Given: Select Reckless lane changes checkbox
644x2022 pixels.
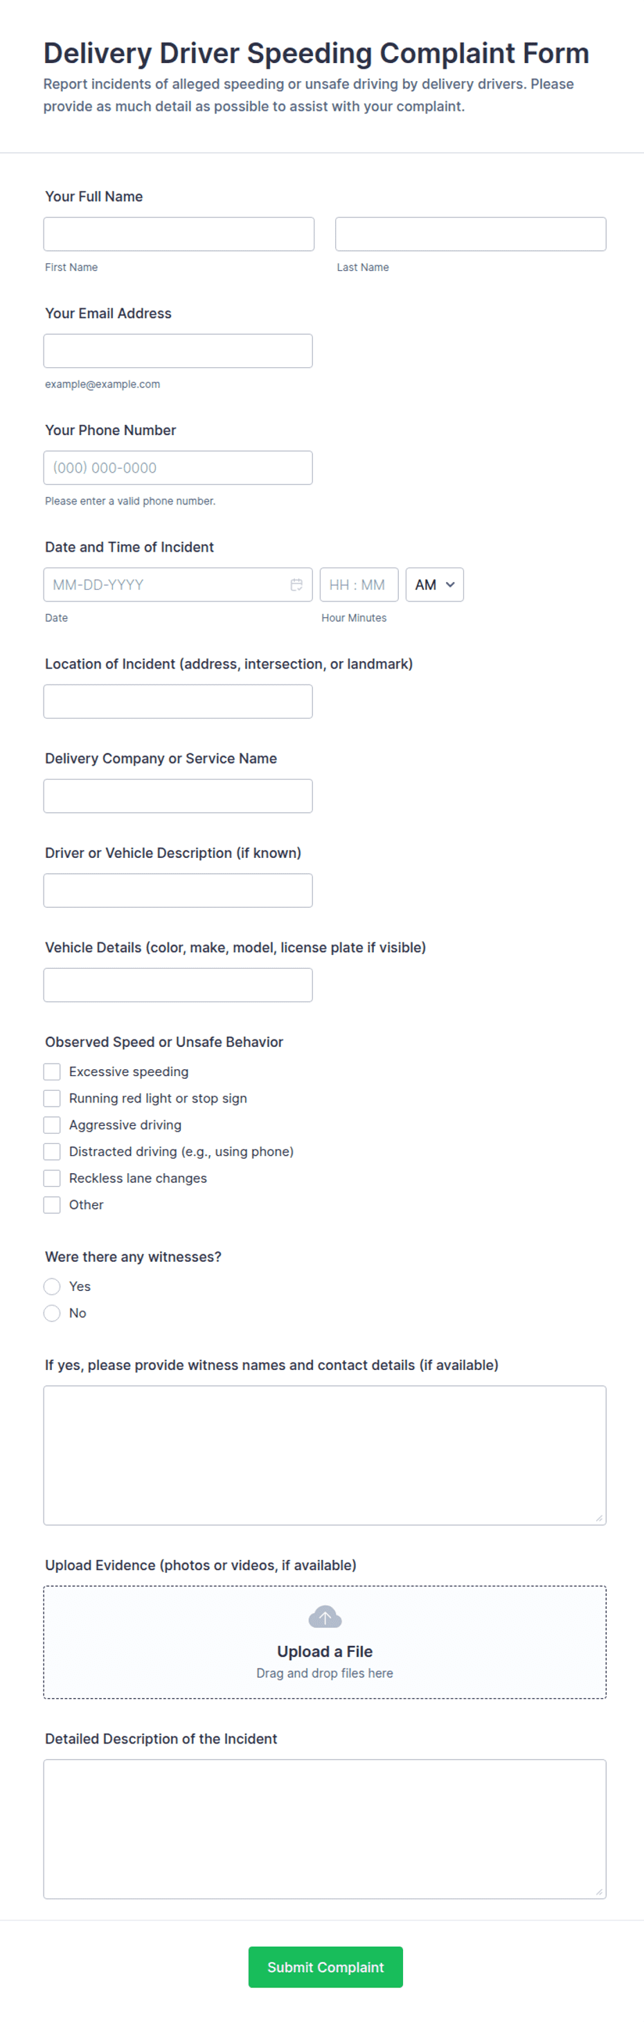Looking at the screenshot, I should click(53, 1179).
